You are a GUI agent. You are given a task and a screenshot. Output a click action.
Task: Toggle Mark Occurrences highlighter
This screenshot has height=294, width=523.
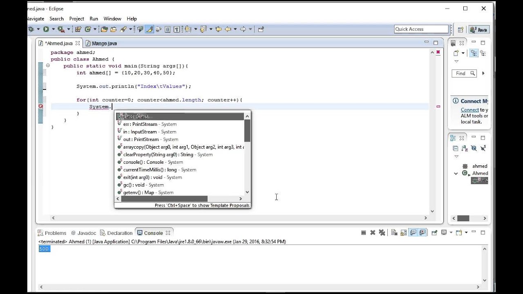click(x=150, y=29)
